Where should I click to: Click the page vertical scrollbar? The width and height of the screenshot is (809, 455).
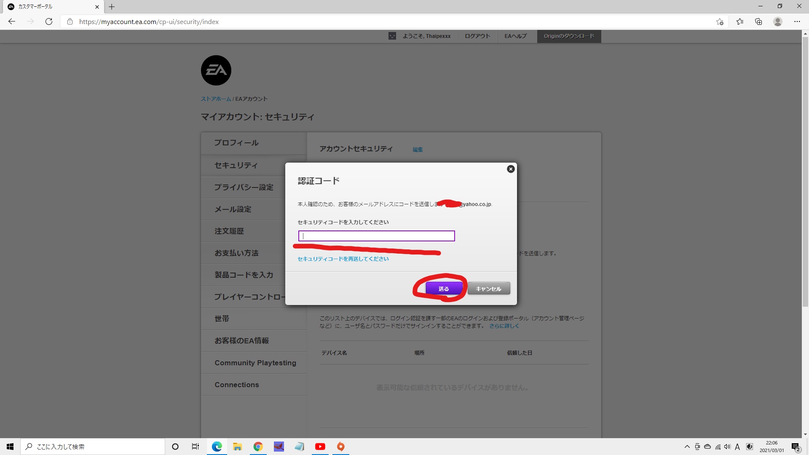805,172
